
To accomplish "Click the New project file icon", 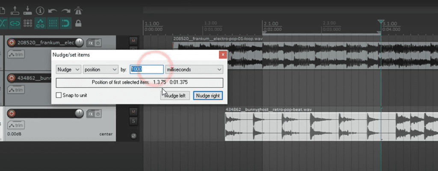I will [2, 11].
